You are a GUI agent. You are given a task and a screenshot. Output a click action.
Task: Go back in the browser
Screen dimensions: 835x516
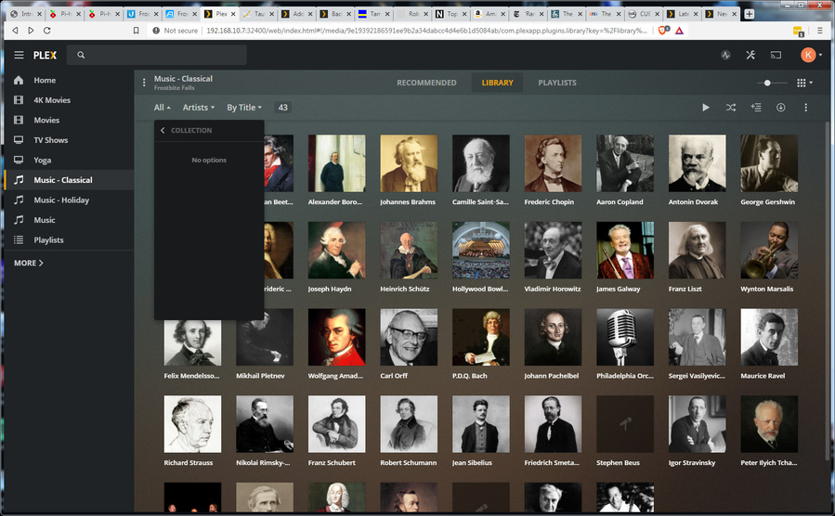15,31
